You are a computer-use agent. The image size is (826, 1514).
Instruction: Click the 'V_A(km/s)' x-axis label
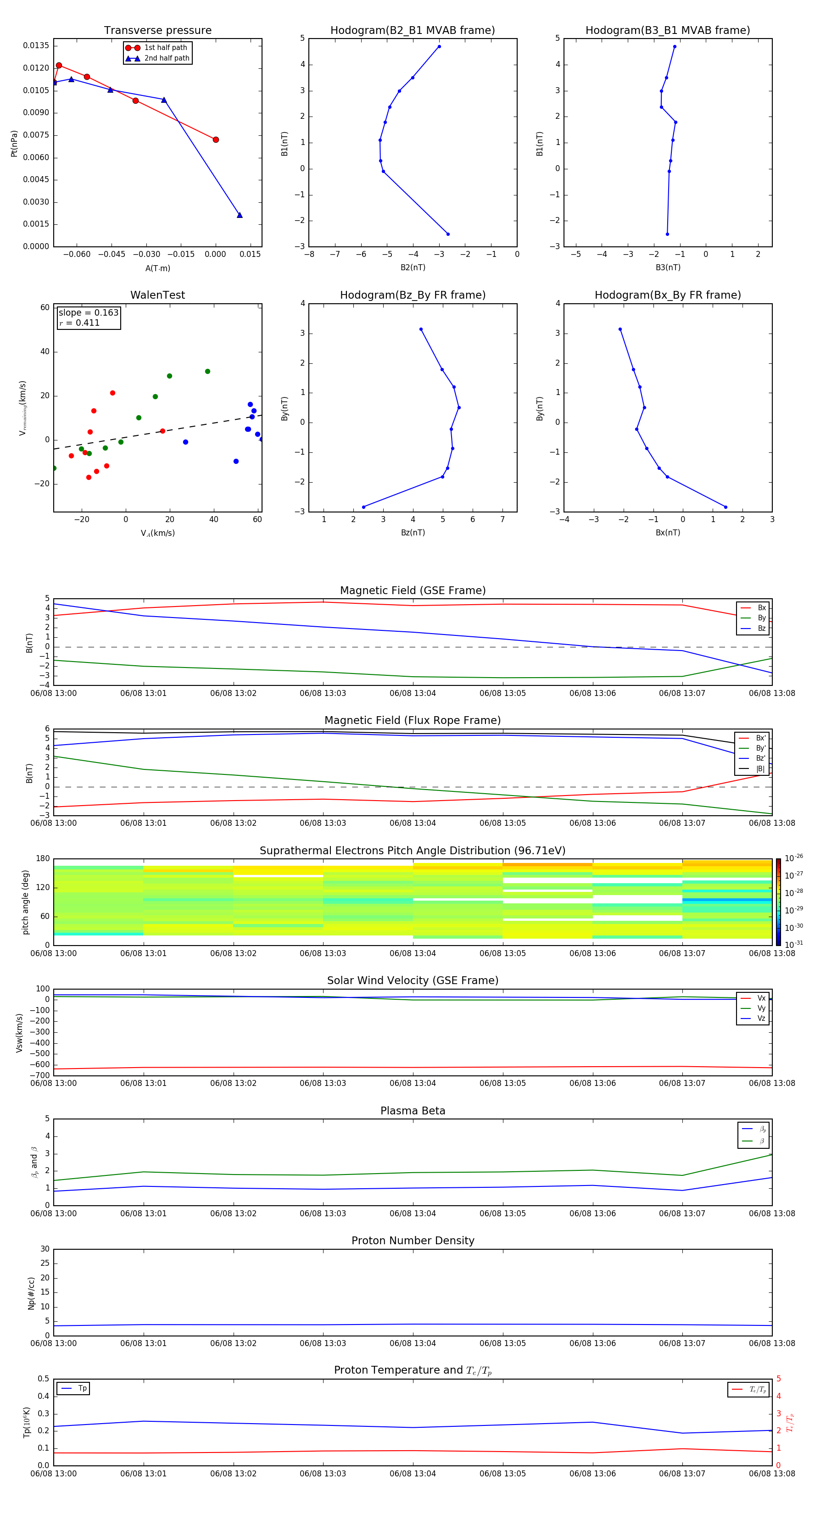point(157,533)
